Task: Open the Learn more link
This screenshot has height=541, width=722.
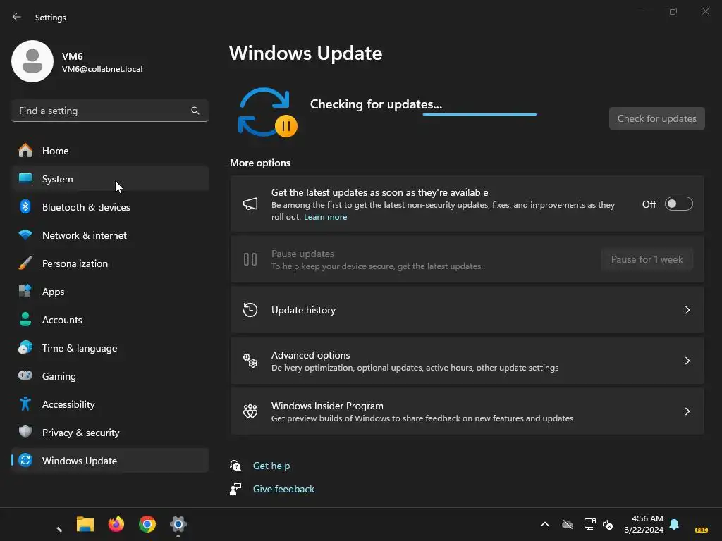Action: pos(325,217)
